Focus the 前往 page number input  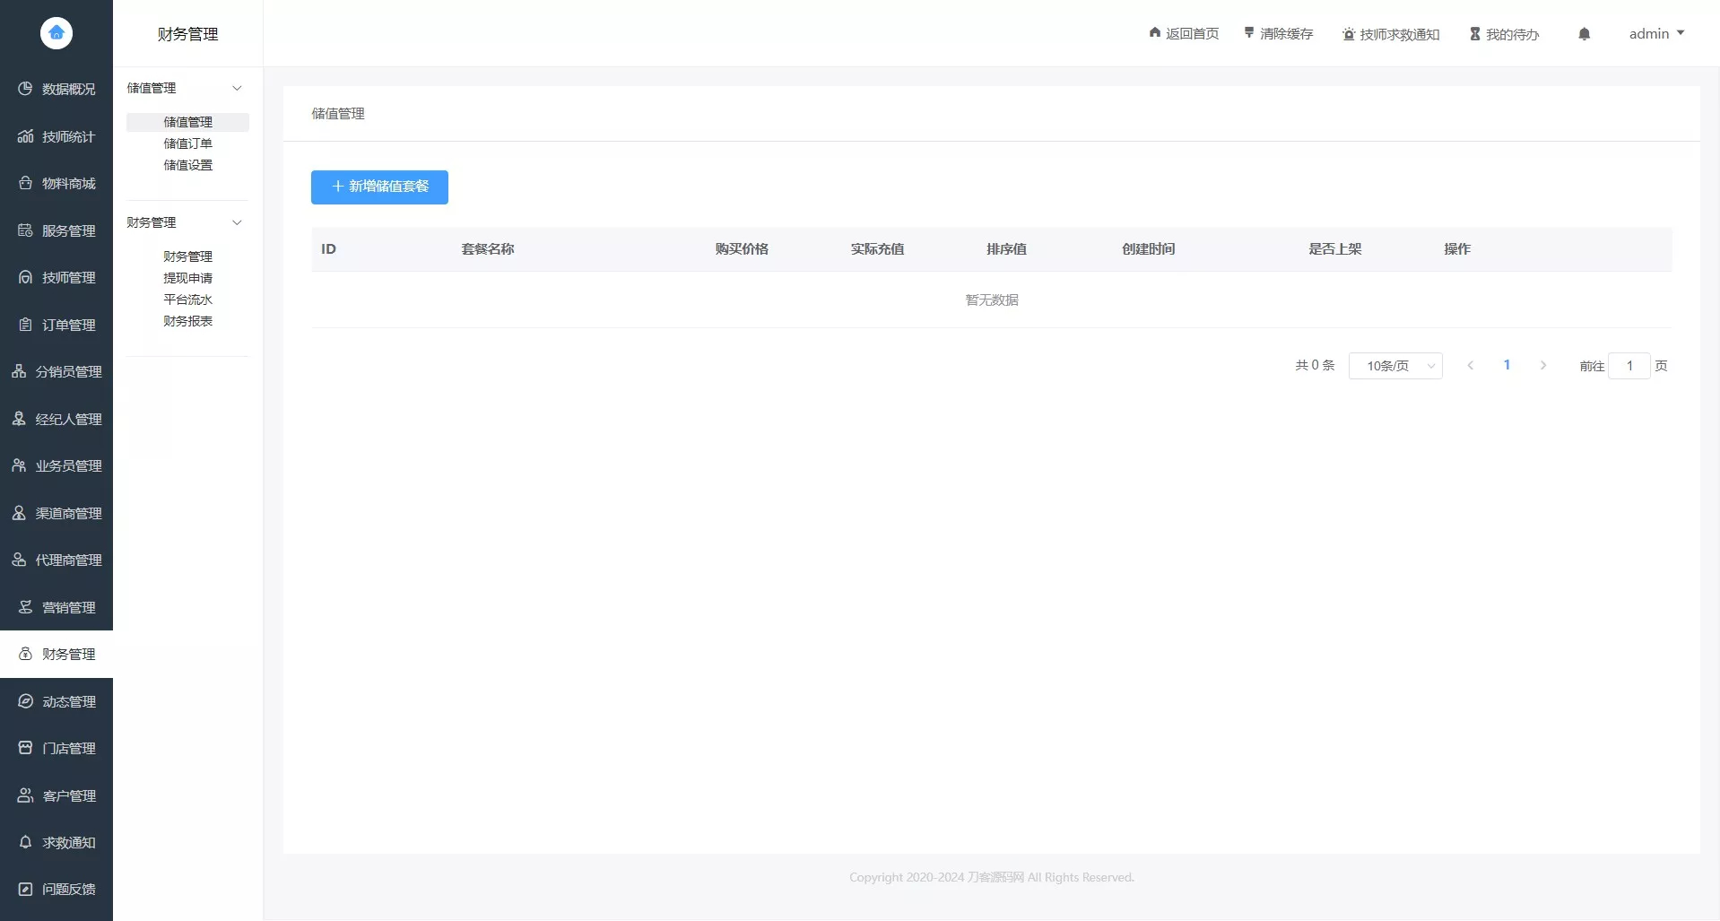tap(1629, 366)
